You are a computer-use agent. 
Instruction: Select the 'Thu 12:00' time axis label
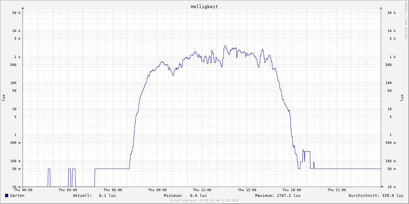(202, 190)
